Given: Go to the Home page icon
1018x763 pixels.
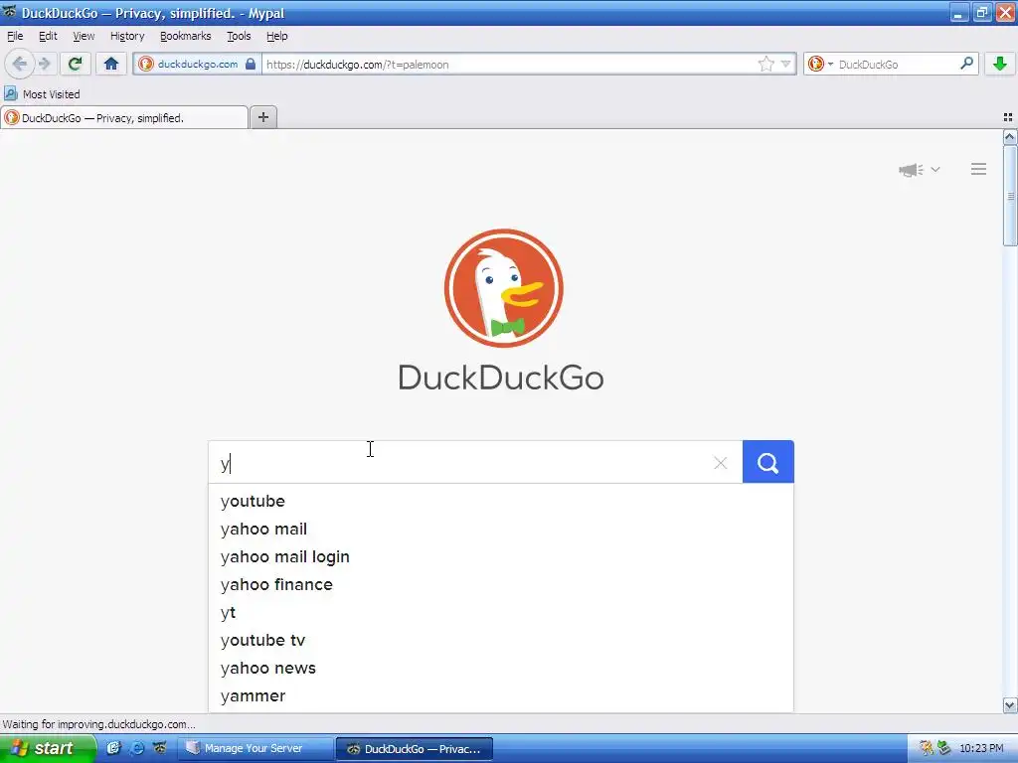Looking at the screenshot, I should point(111,64).
